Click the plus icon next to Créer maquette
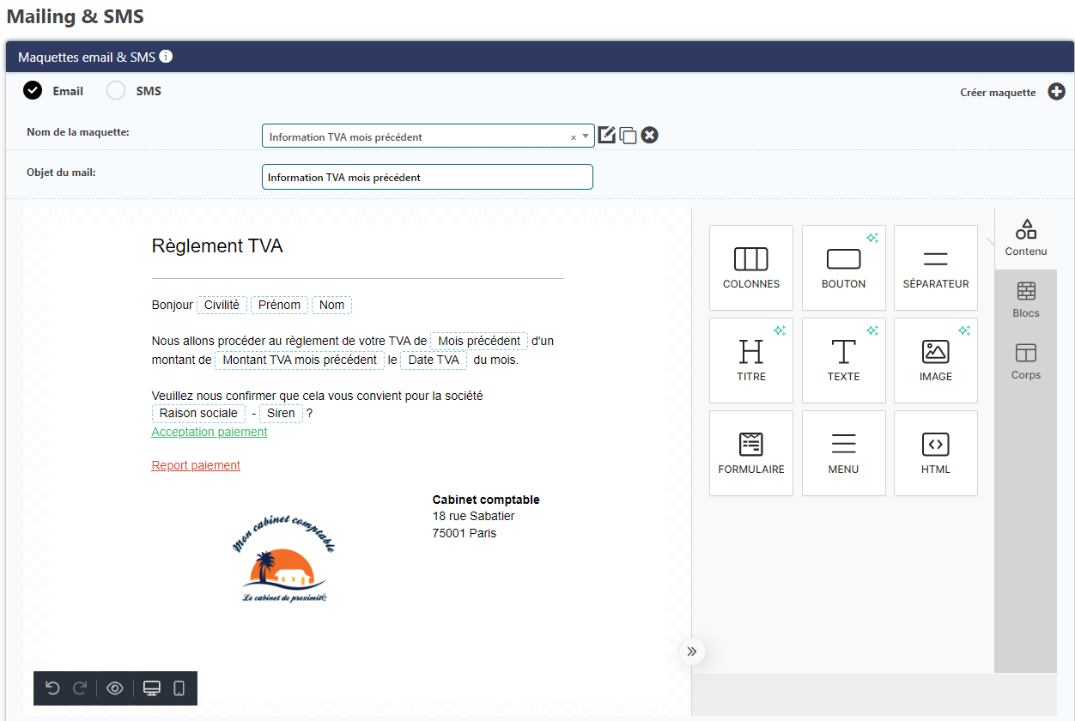Image resolution: width=1075 pixels, height=721 pixels. [x=1056, y=92]
